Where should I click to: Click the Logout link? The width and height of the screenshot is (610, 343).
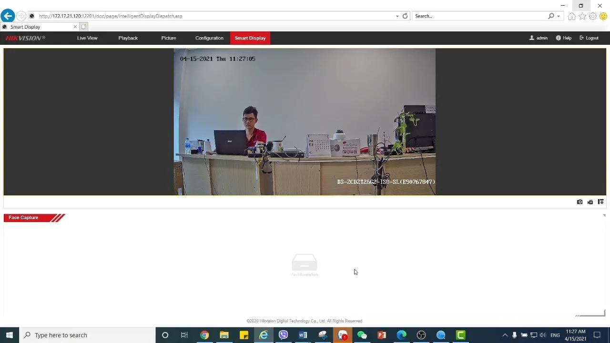[589, 38]
